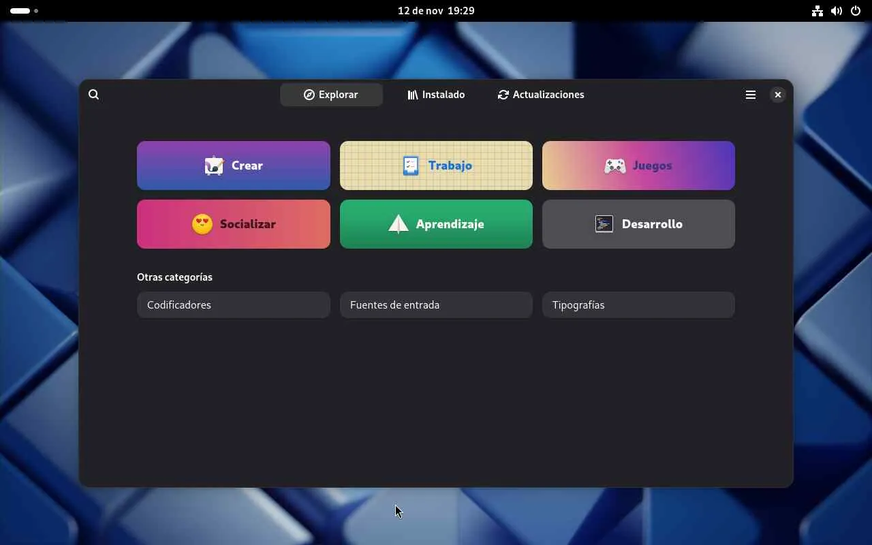Open the Activities overview indicator
Viewport: 872px width, 545px height.
tap(24, 11)
